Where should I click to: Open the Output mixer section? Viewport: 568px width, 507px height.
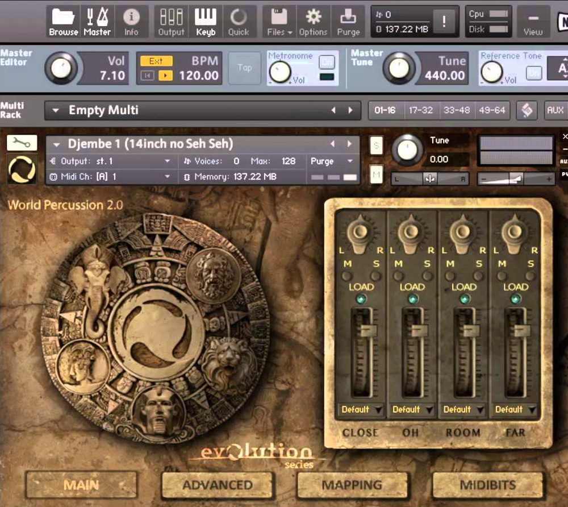(x=171, y=22)
